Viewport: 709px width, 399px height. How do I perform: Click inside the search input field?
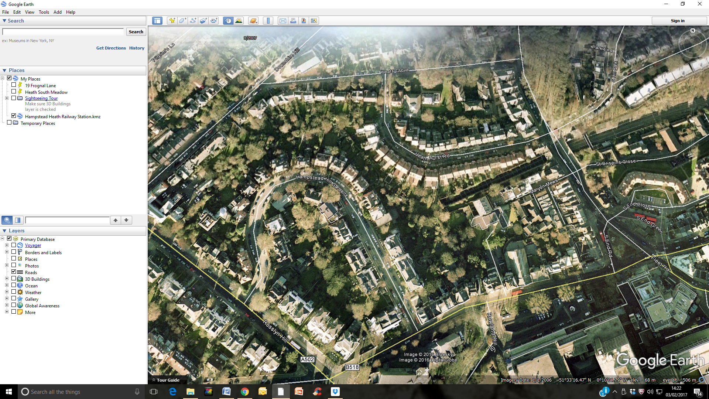[63, 32]
